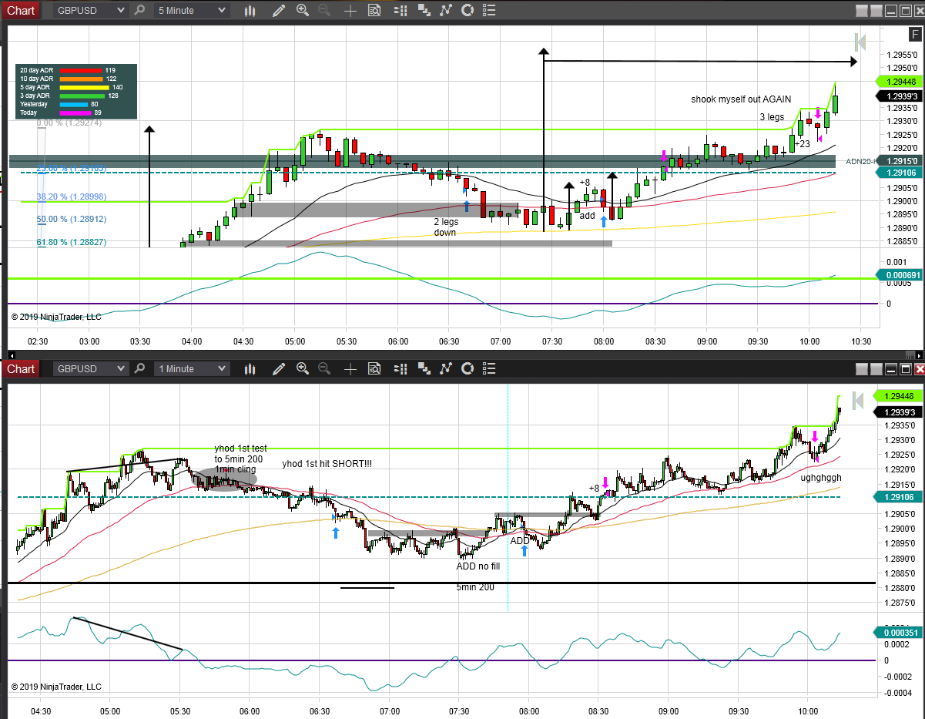Minimize the 5 Minute chart window
The height and width of the screenshot is (719, 925).
point(892,10)
